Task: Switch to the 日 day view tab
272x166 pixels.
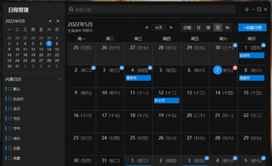Action: [x=198, y=28]
